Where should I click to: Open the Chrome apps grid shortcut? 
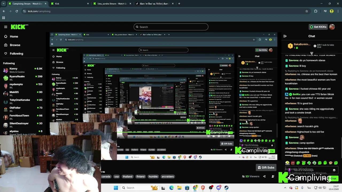click(x=3, y=18)
